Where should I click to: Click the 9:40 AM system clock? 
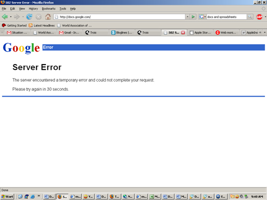pyautogui.click(x=257, y=197)
